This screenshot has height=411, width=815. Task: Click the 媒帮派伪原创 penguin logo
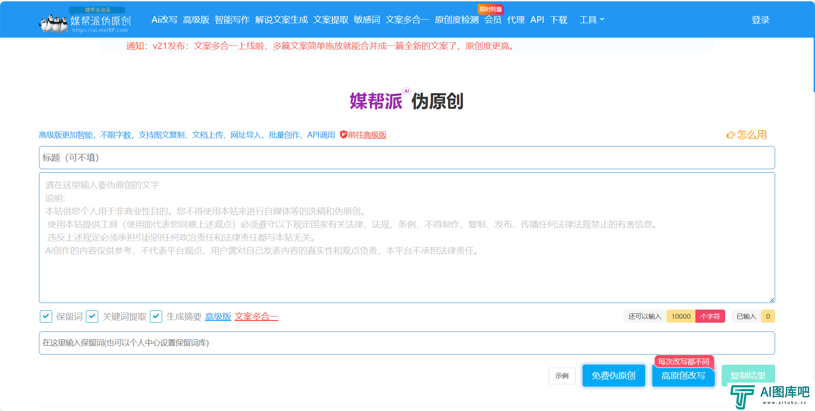85,20
